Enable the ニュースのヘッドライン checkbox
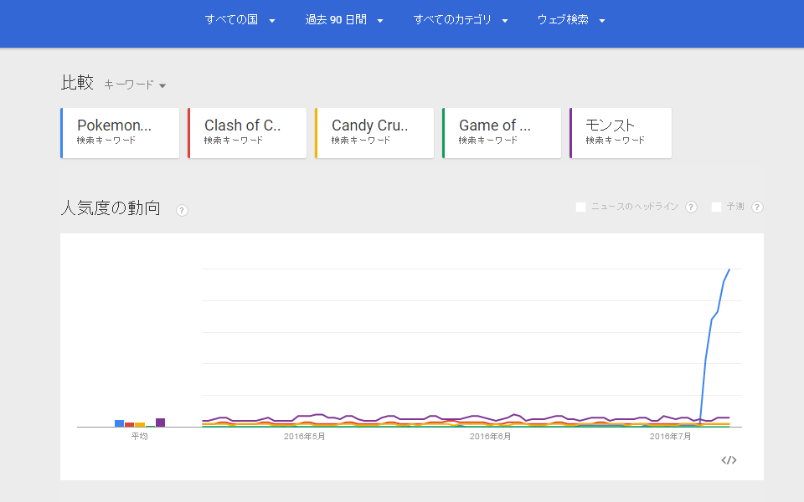This screenshot has width=804, height=502. [x=580, y=207]
